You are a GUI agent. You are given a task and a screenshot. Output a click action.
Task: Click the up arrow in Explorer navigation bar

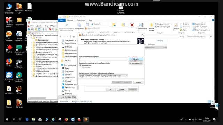70,36
